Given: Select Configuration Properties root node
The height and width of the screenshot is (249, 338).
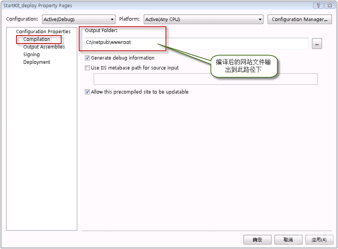Looking at the screenshot, I should pos(43,31).
